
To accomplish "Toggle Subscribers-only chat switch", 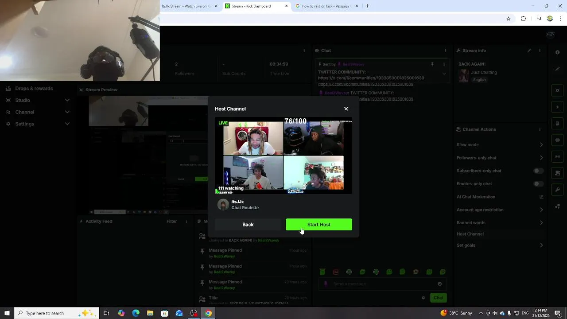I will (x=538, y=171).
